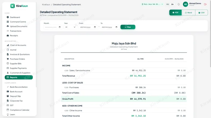Click the Upload Documents cloud icon
The height and width of the screenshot is (118, 211).
tap(8, 26)
